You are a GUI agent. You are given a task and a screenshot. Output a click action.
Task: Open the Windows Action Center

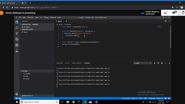167,102
